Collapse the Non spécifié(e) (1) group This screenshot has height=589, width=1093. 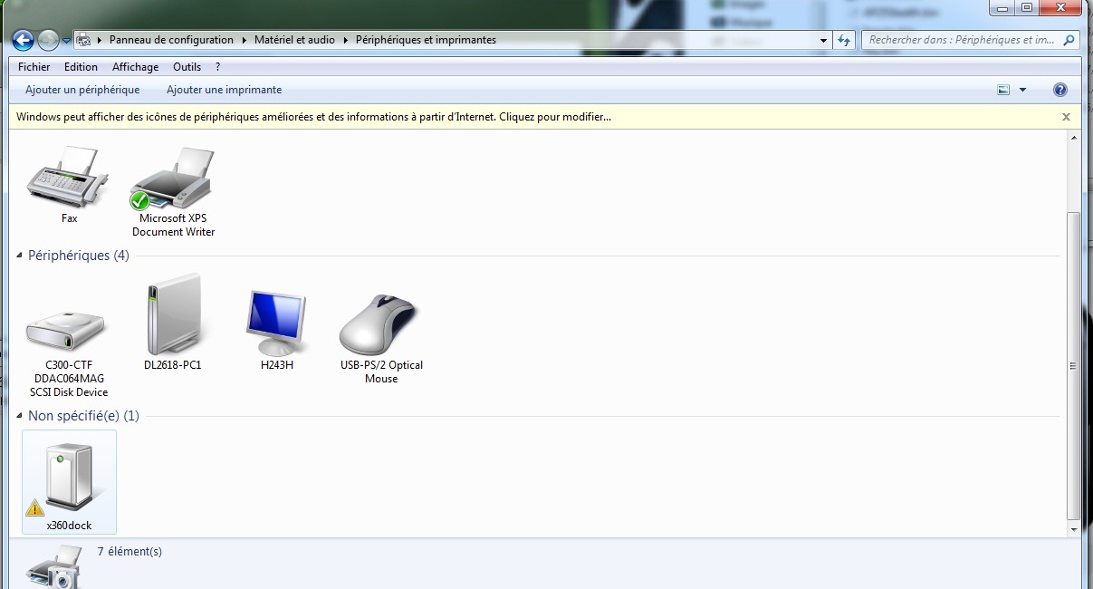(x=21, y=417)
